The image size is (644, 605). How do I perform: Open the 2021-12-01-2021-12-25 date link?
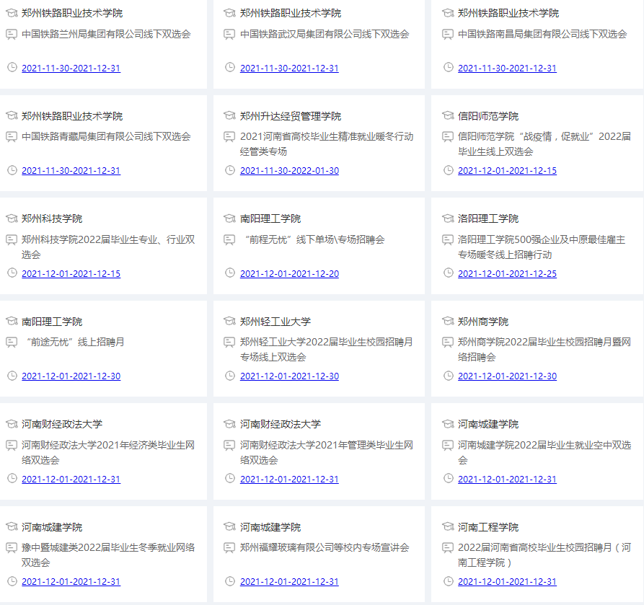pyautogui.click(x=507, y=274)
